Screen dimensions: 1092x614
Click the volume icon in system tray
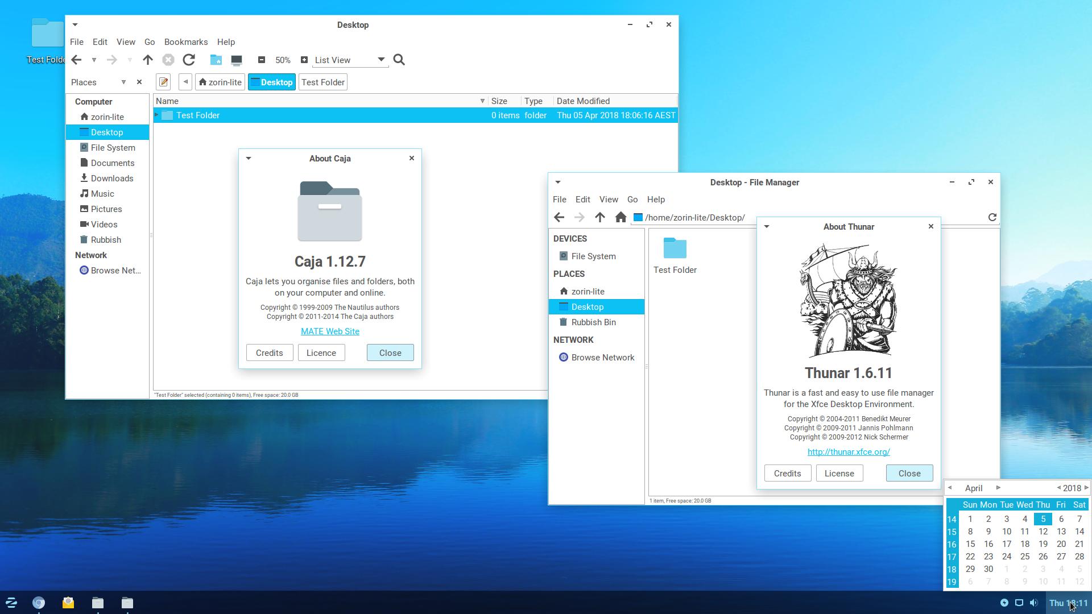click(1033, 603)
